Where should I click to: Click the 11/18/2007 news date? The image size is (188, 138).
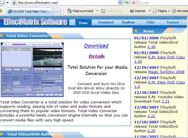point(146,122)
